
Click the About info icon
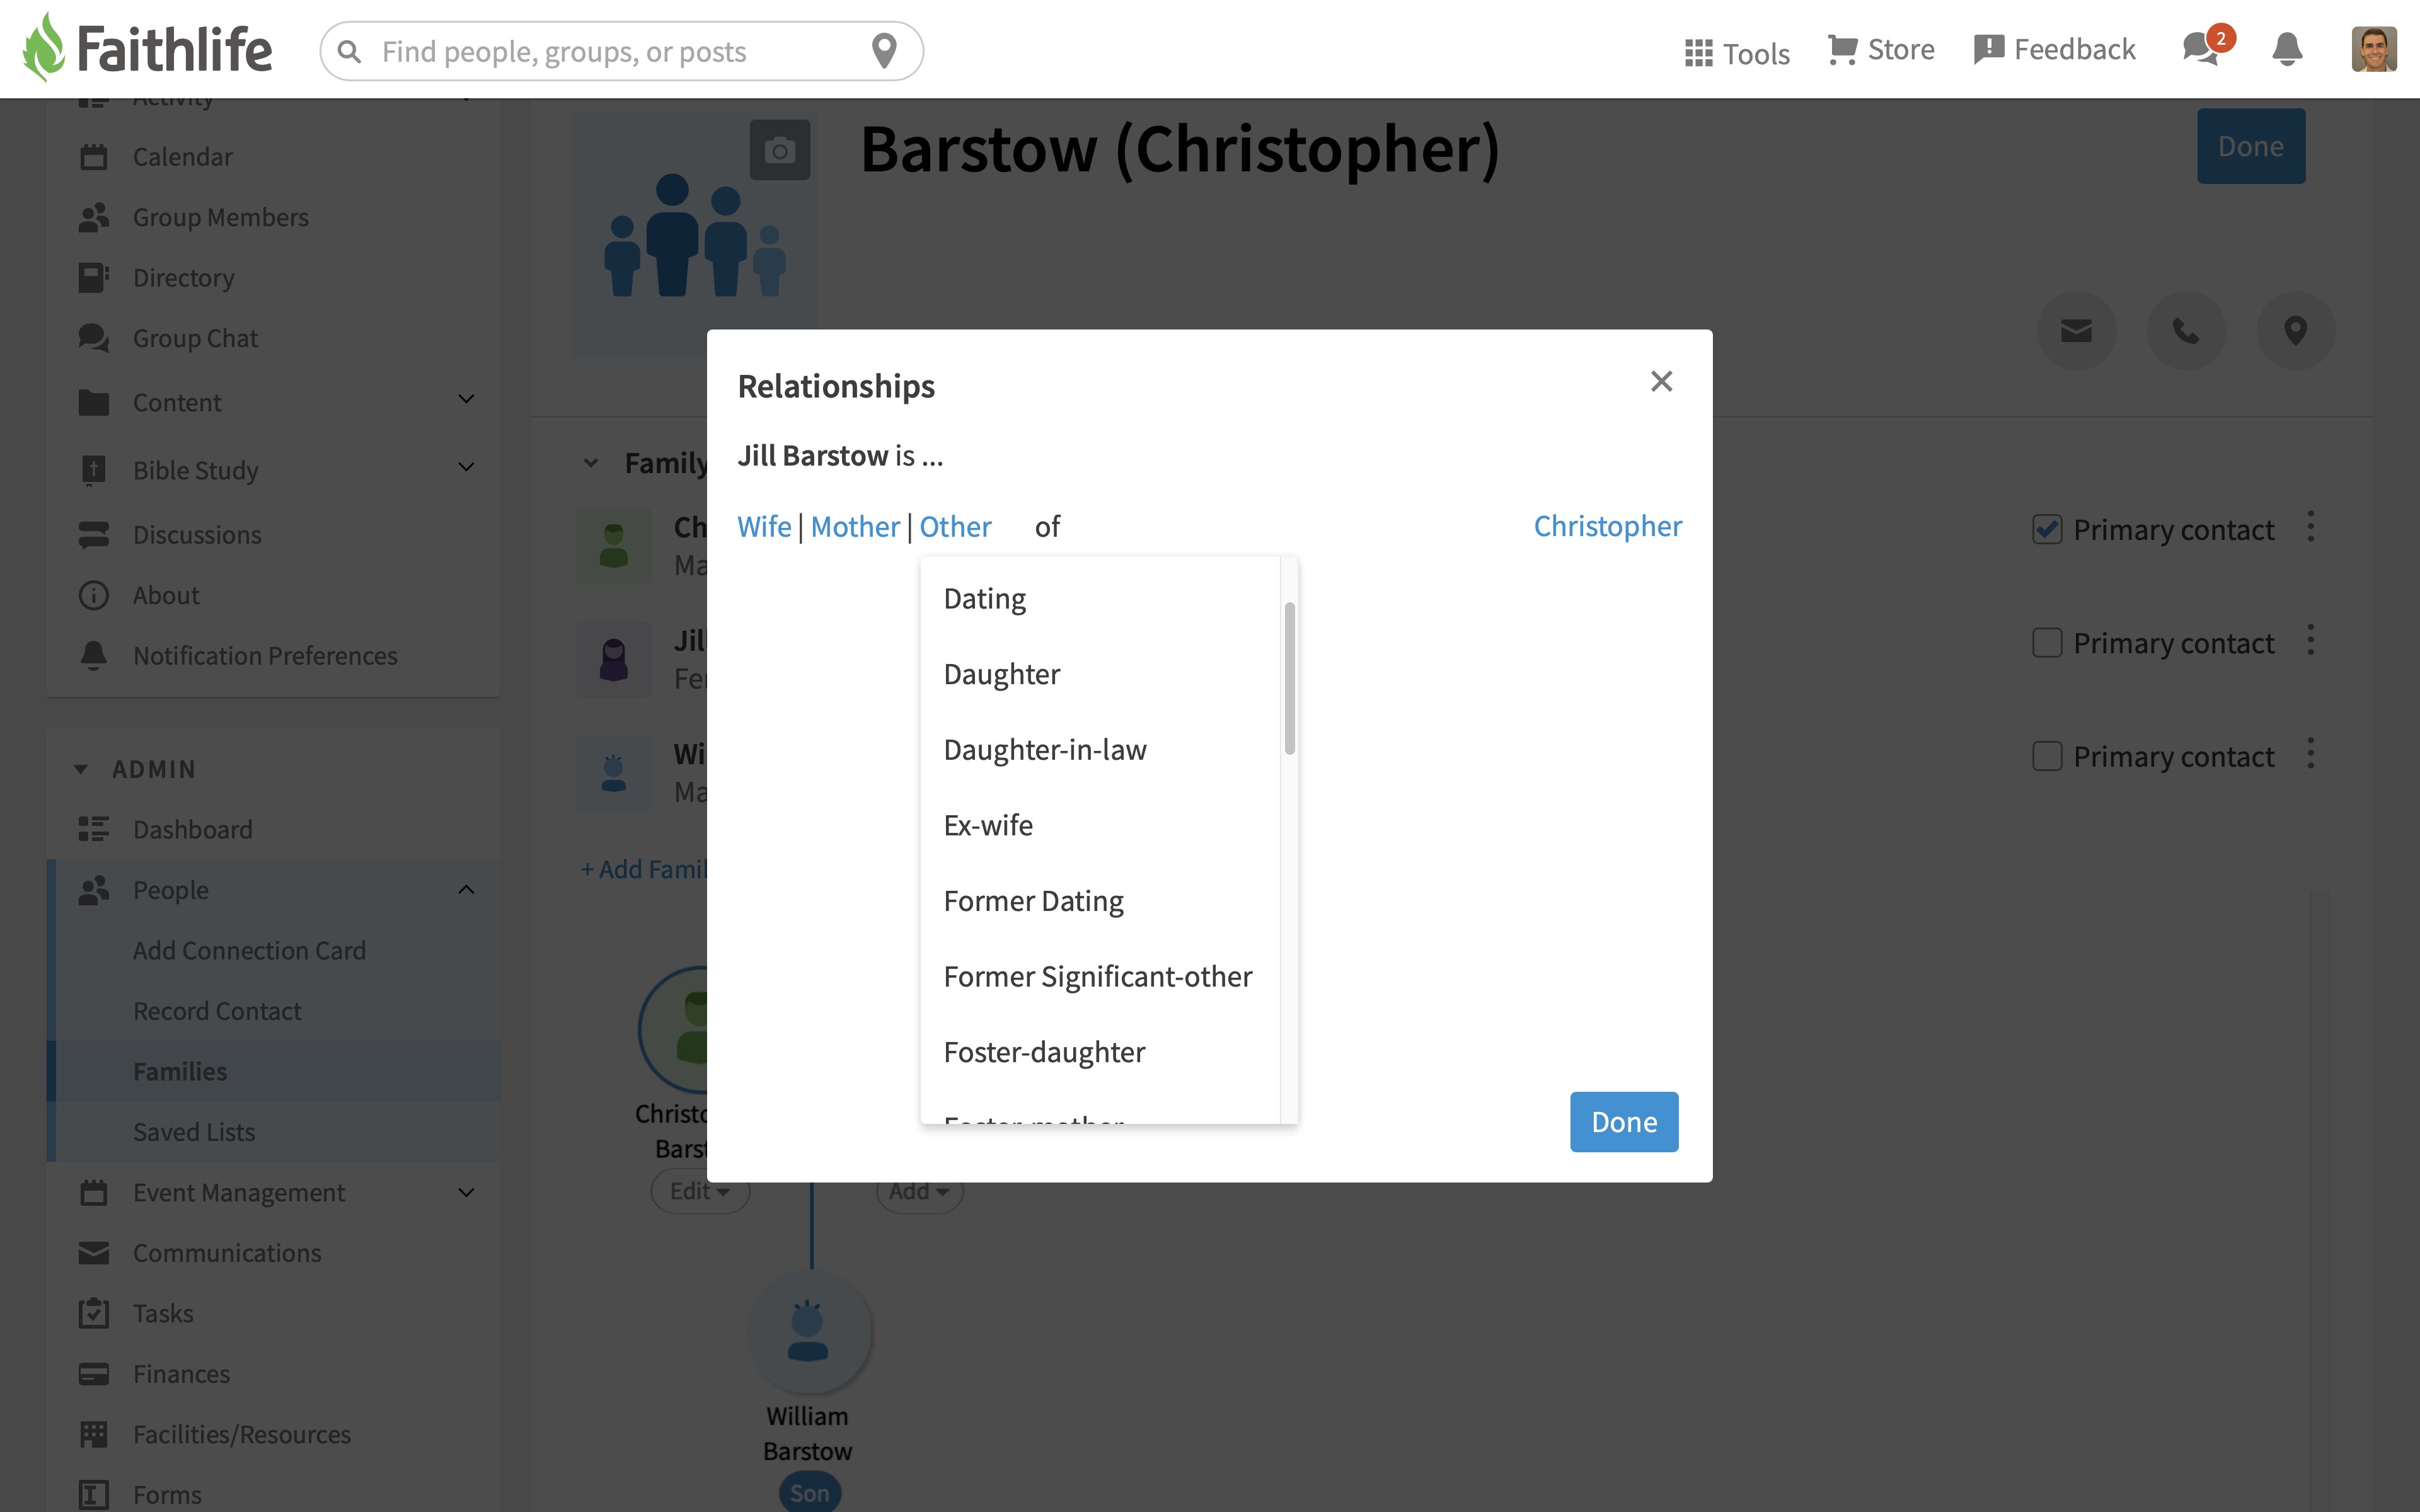click(x=93, y=595)
